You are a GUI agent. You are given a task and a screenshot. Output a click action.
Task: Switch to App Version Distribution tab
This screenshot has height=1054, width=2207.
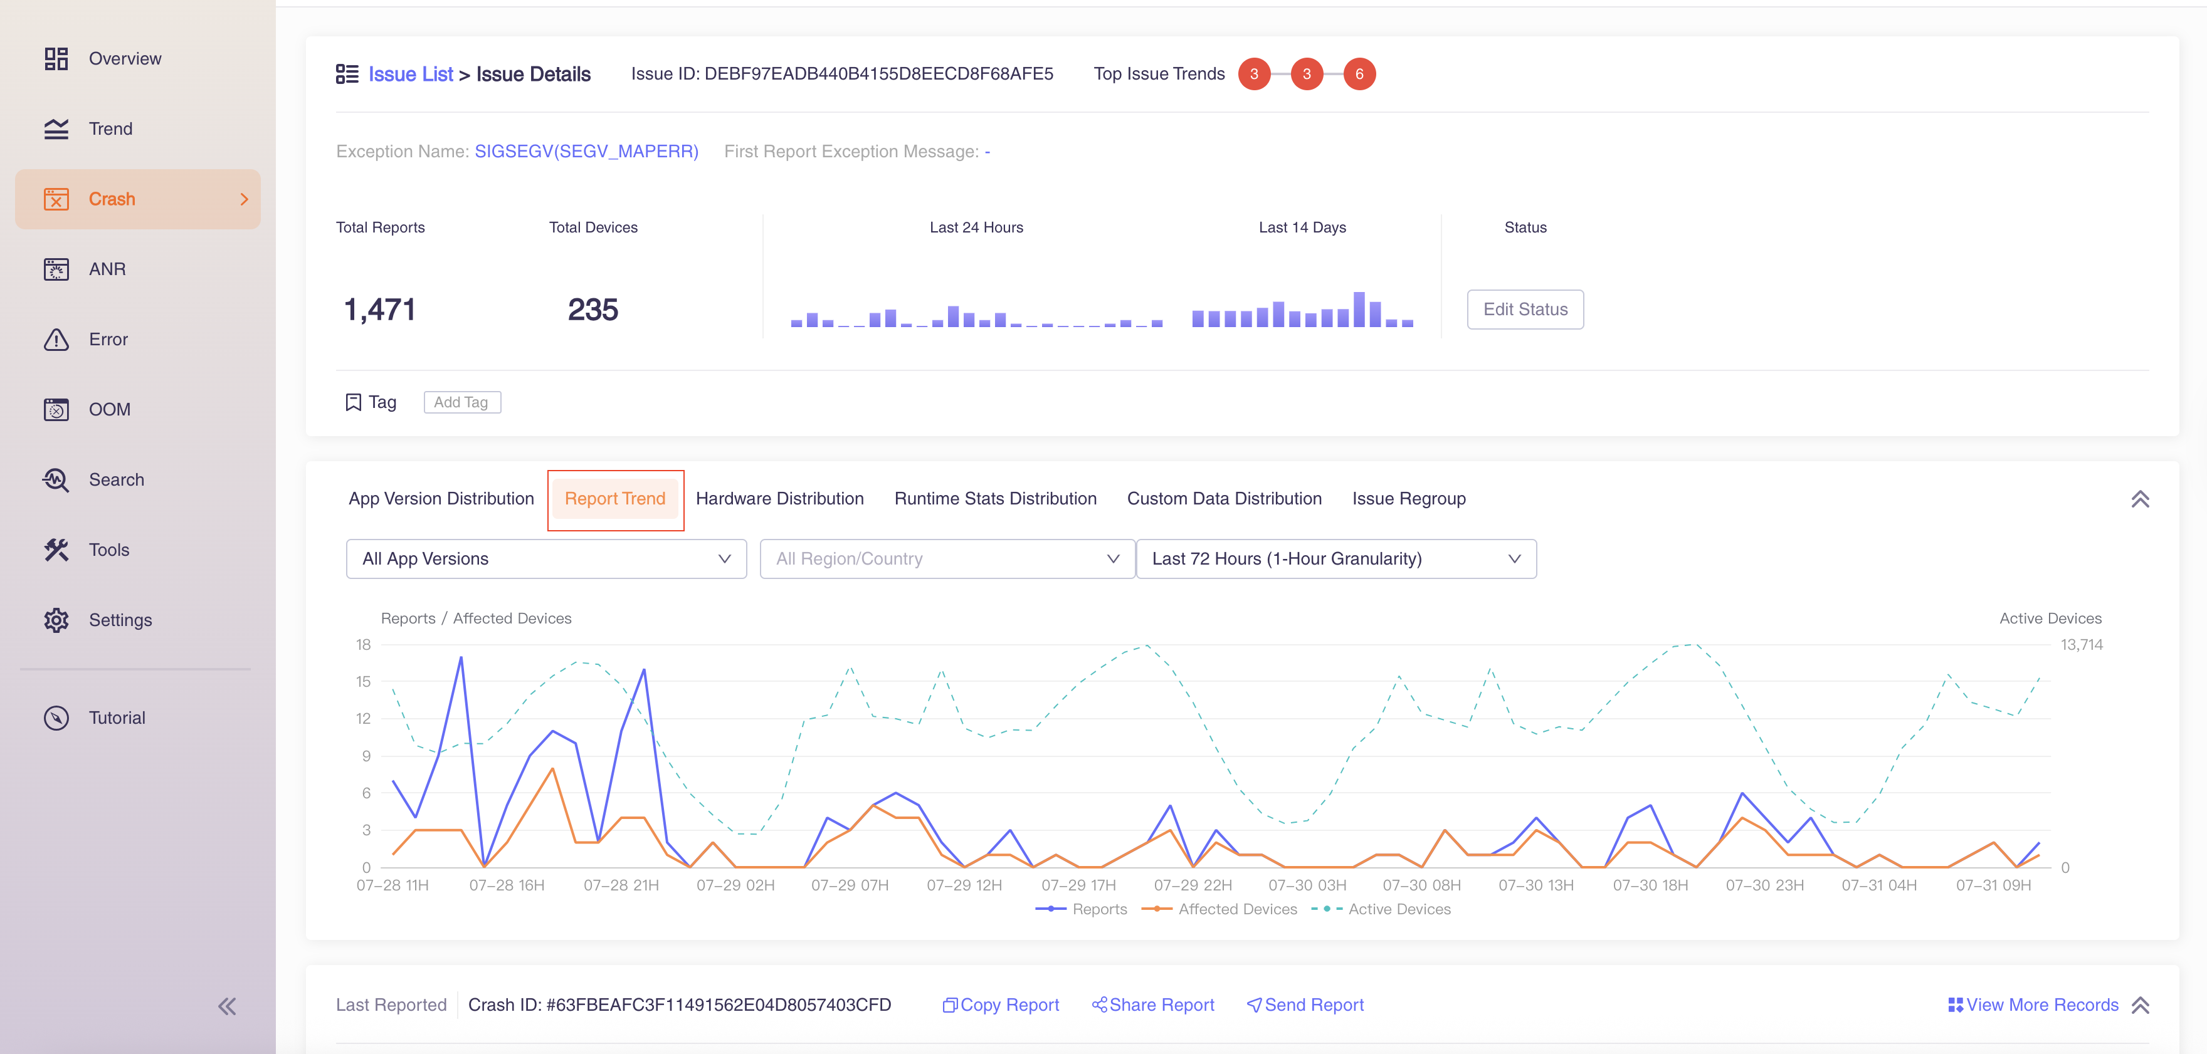coord(441,498)
